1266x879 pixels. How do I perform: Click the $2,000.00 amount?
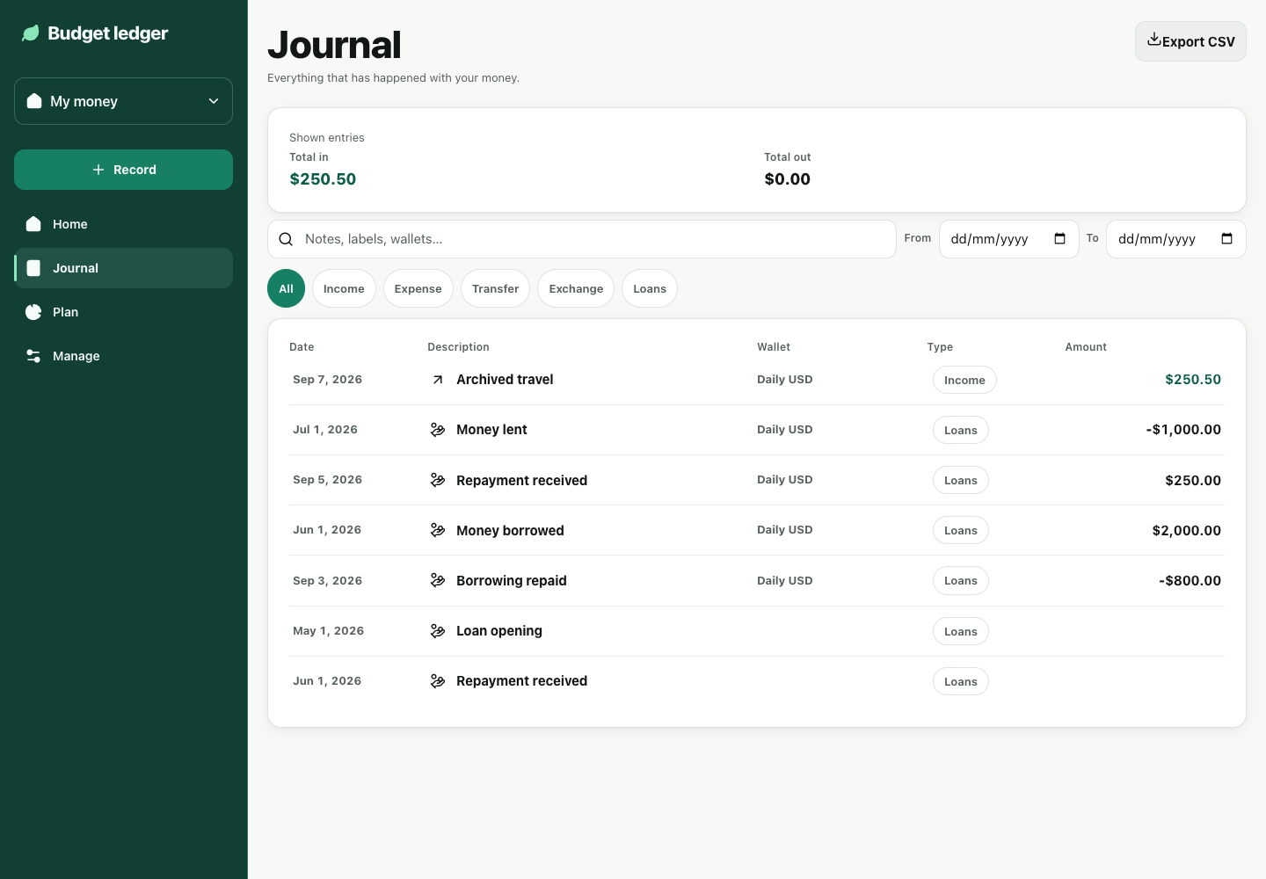pos(1187,530)
